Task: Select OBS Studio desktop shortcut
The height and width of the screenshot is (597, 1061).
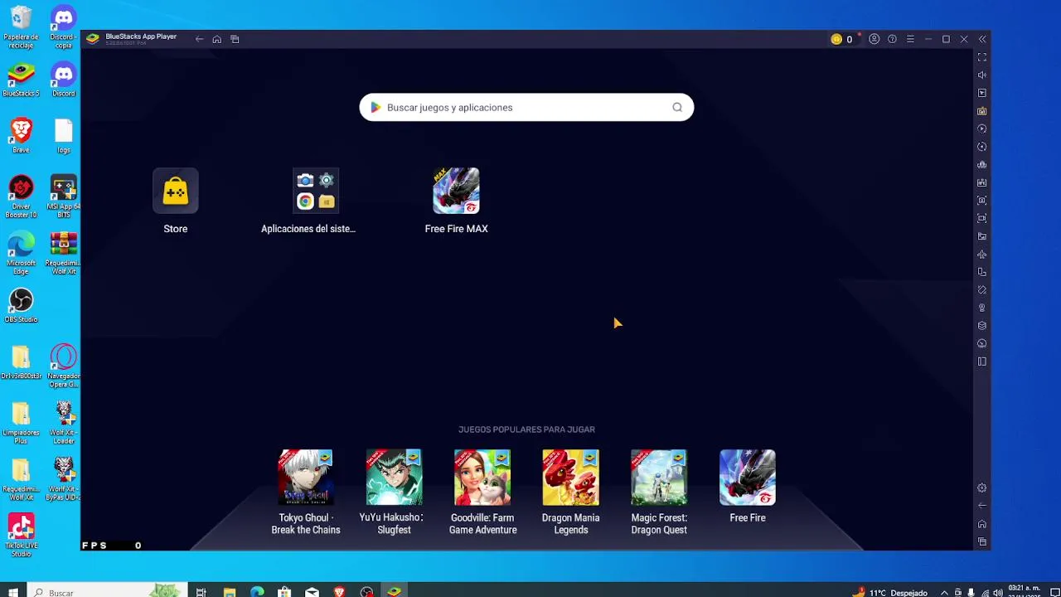Action: pyautogui.click(x=21, y=306)
